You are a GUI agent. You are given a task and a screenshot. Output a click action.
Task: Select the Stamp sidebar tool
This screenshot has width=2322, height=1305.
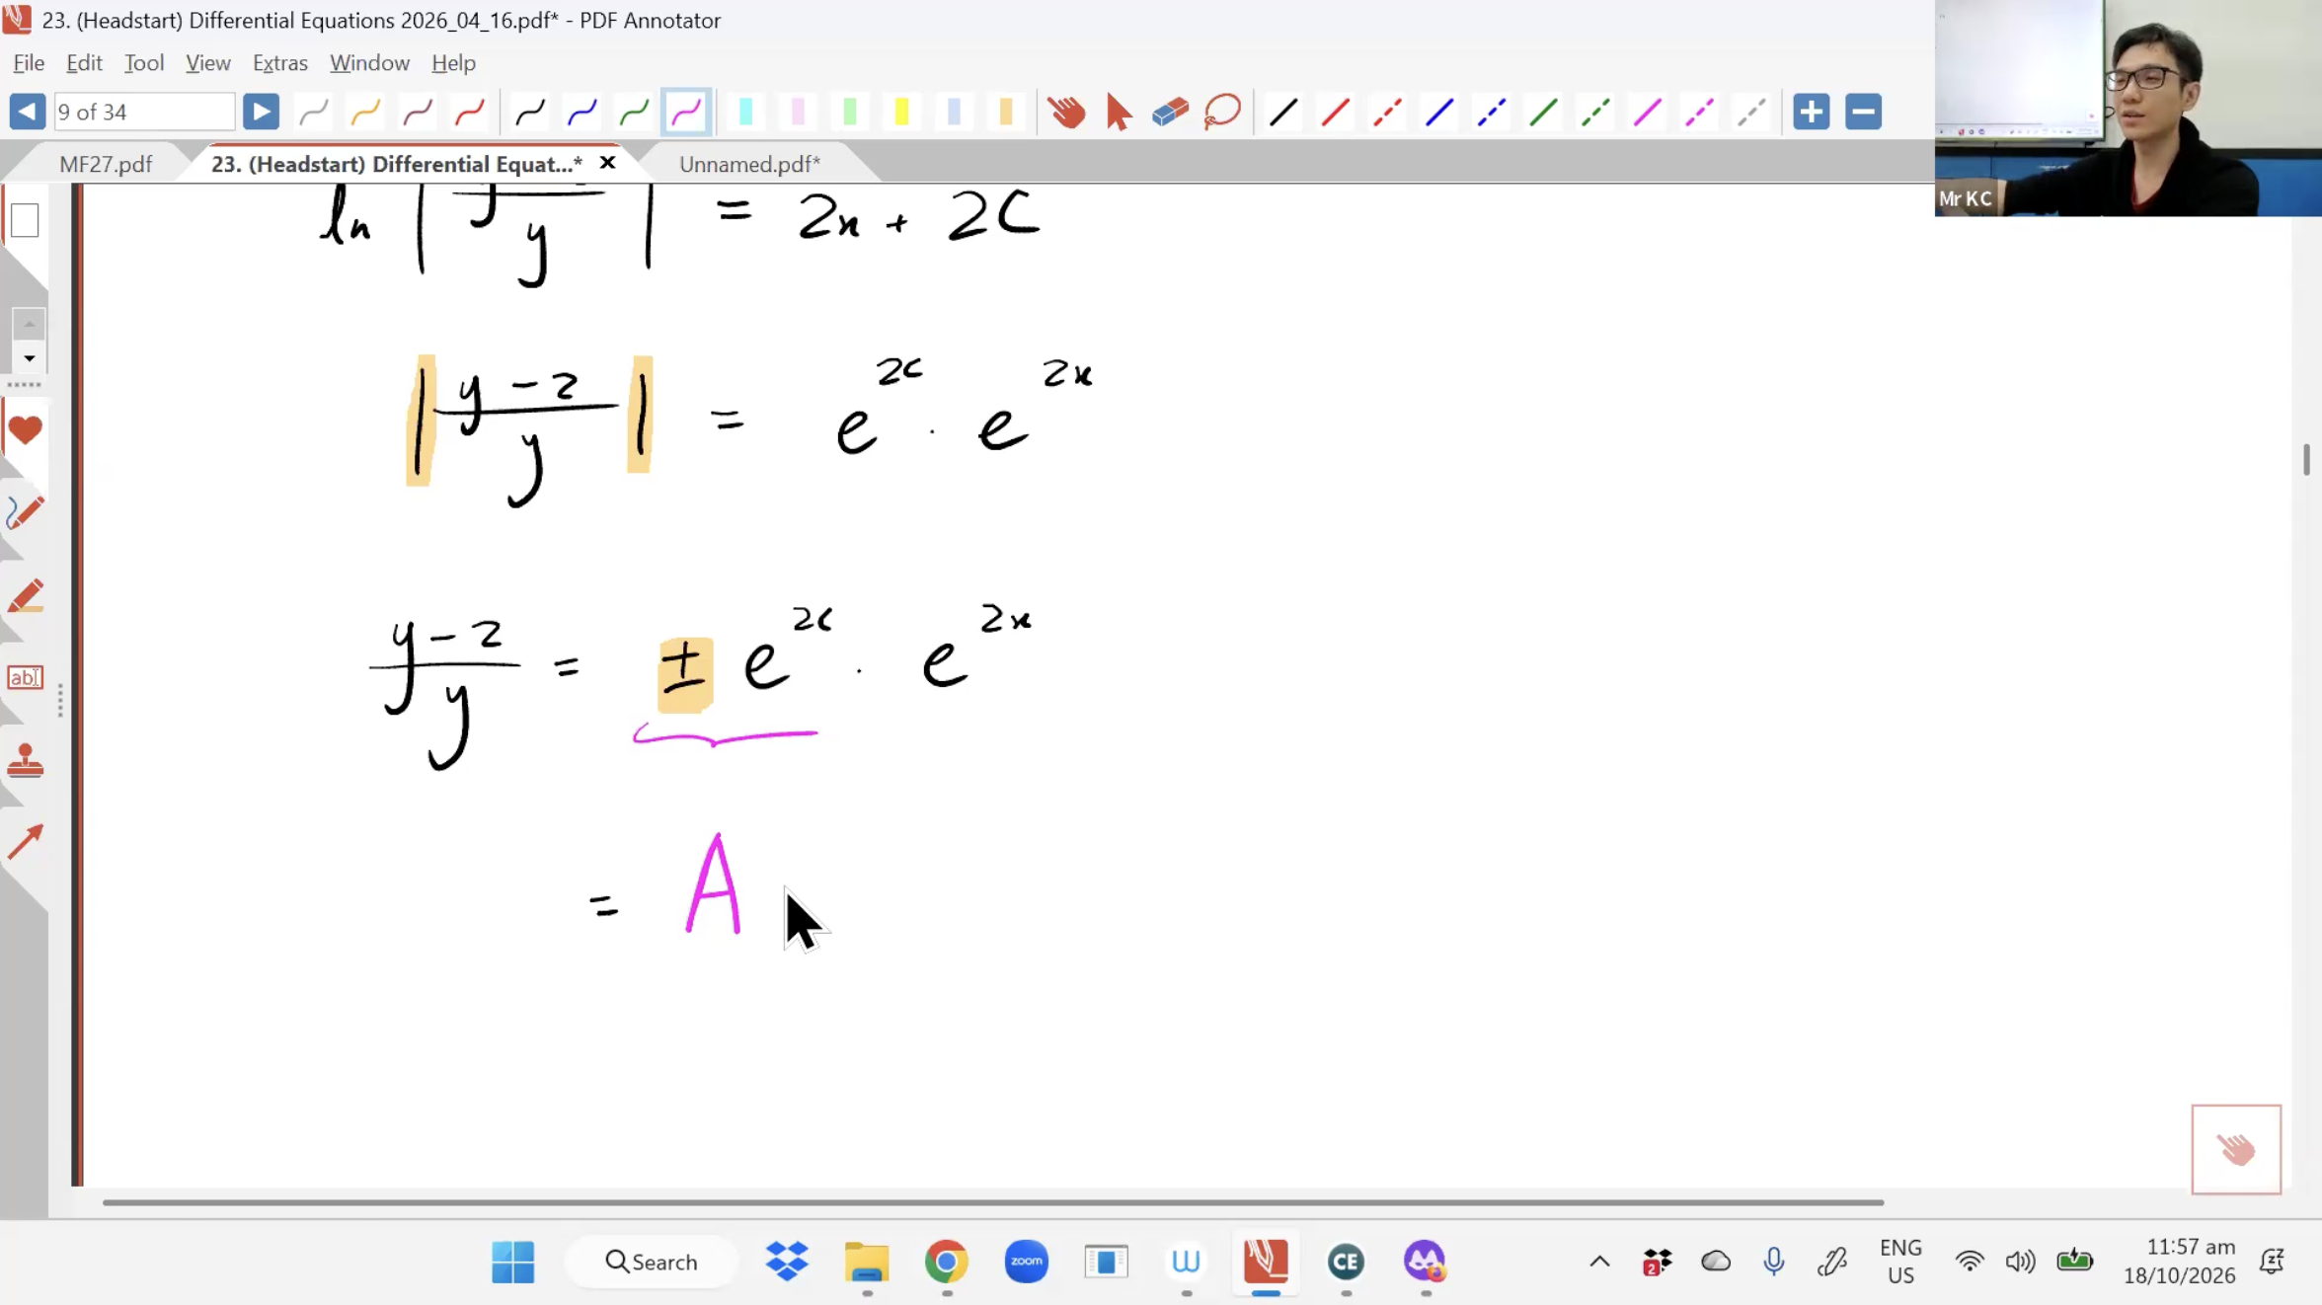click(x=25, y=760)
